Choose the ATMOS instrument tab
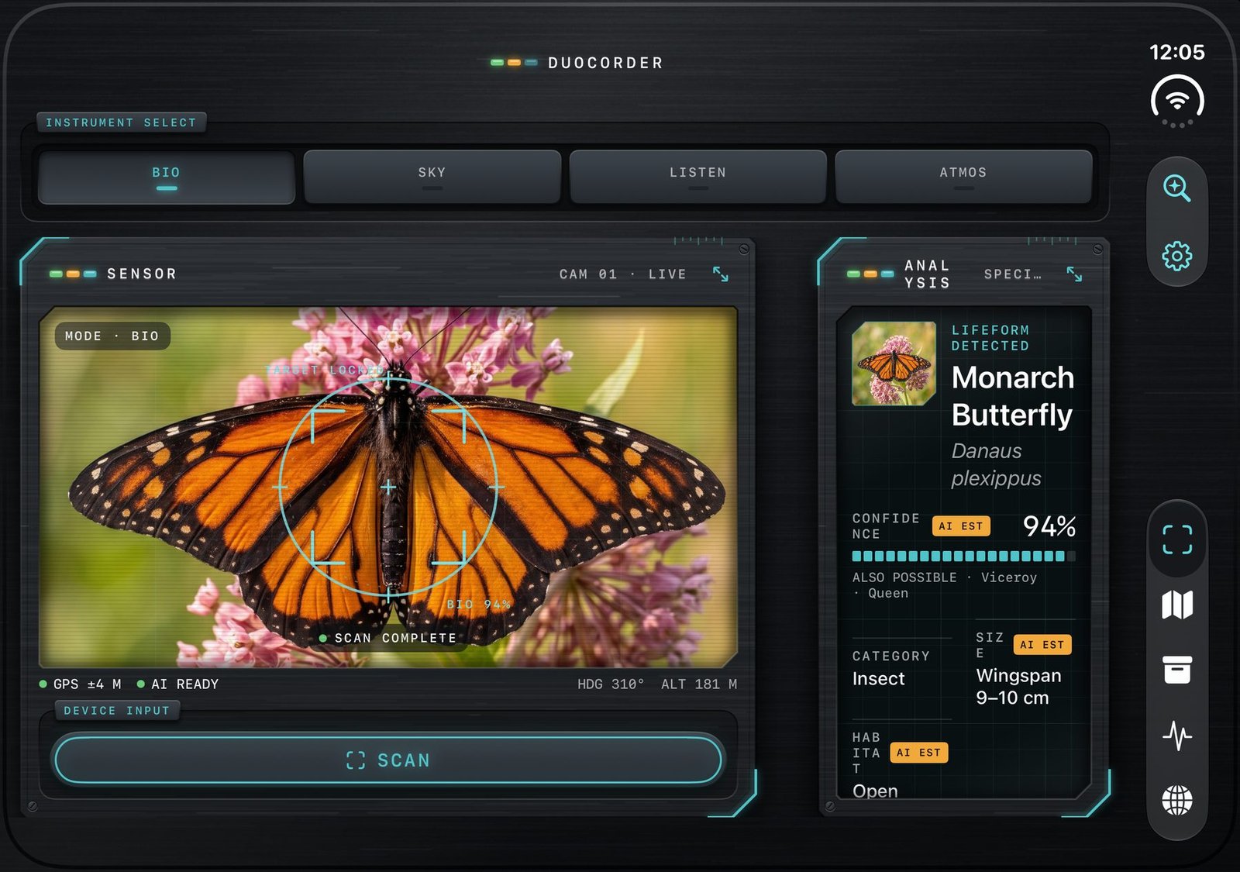1240x872 pixels. pyautogui.click(x=963, y=177)
